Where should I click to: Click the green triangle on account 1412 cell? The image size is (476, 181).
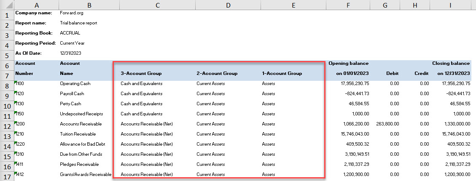(x=16, y=172)
